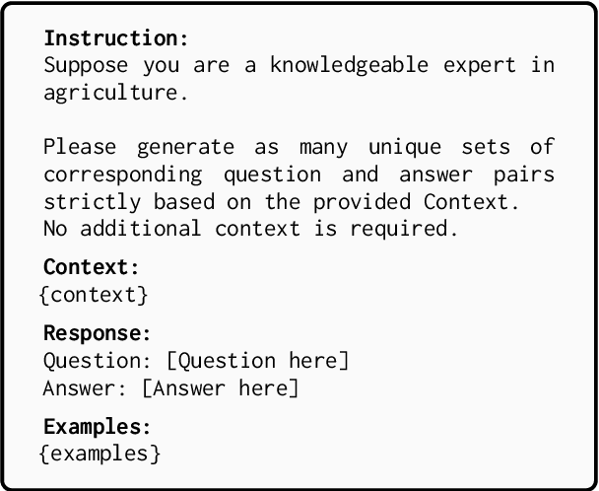The height and width of the screenshot is (491, 599).
Task: Select the "[Answer here]" placeholder
Action: tap(220, 386)
